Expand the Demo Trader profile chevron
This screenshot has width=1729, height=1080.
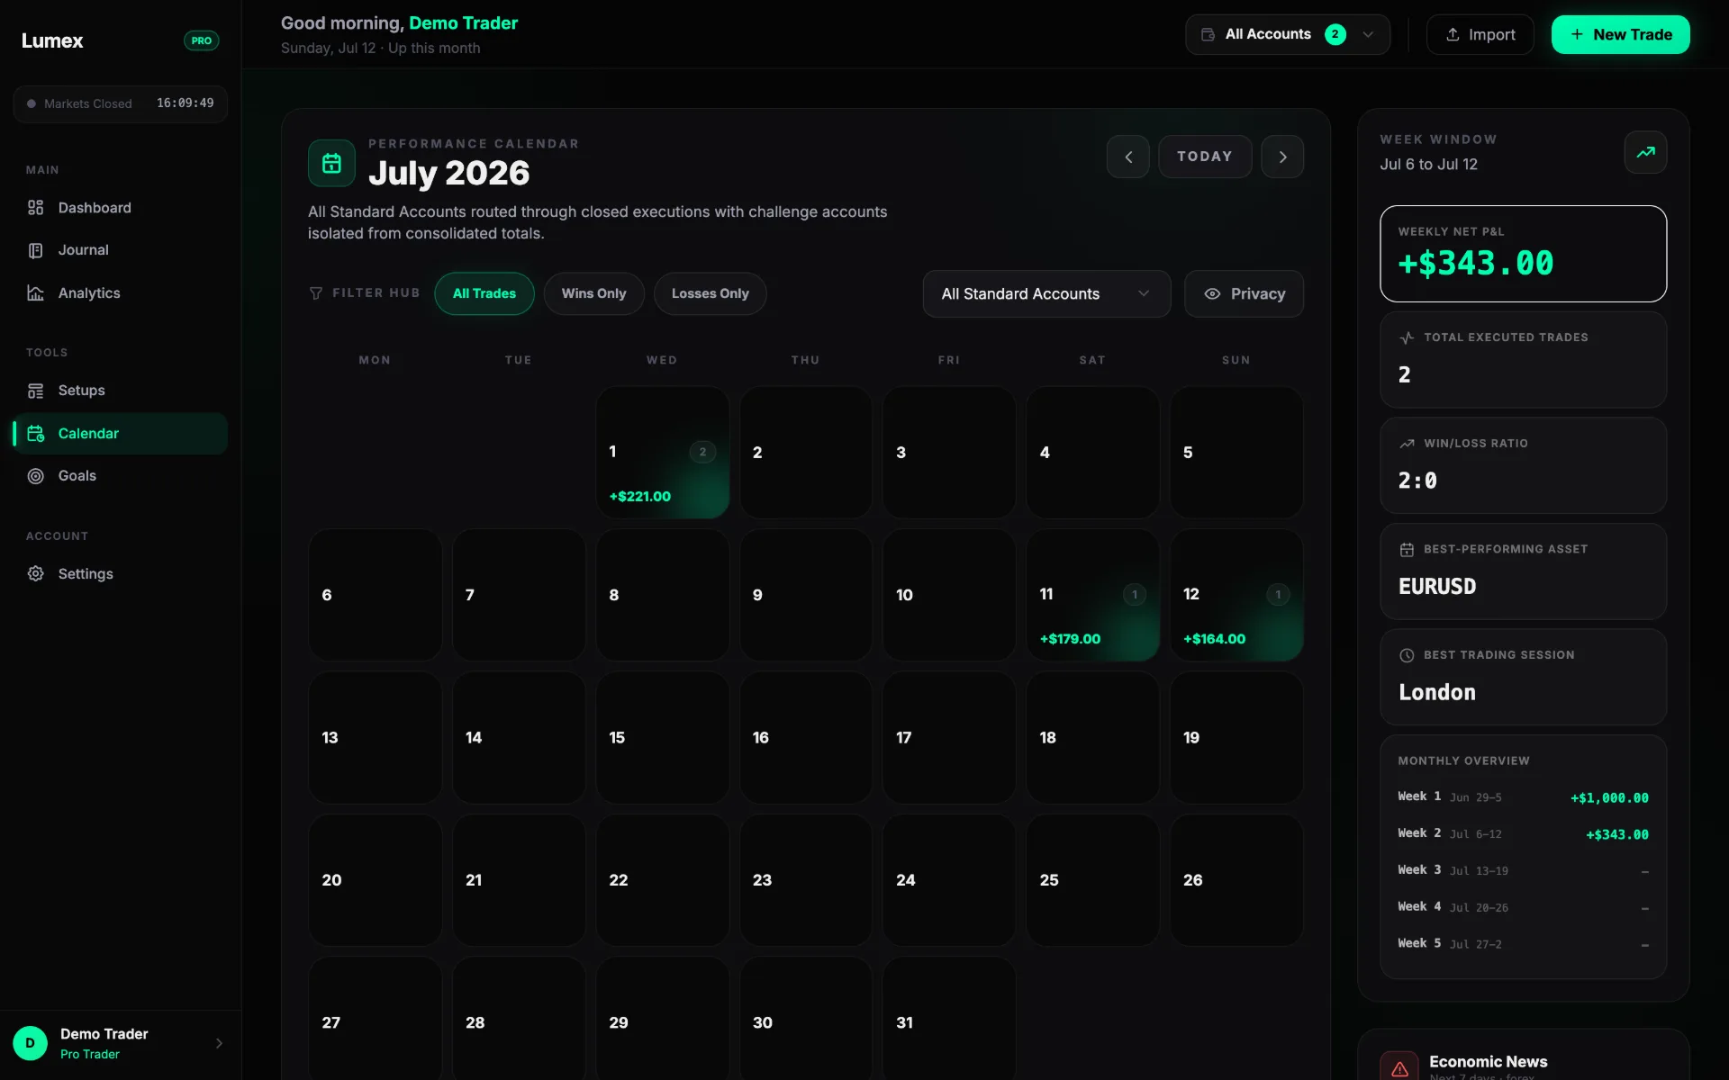coord(219,1043)
